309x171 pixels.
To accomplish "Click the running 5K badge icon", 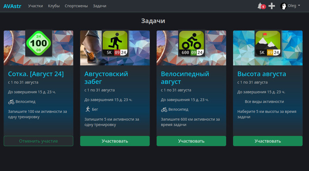I will (115, 43).
